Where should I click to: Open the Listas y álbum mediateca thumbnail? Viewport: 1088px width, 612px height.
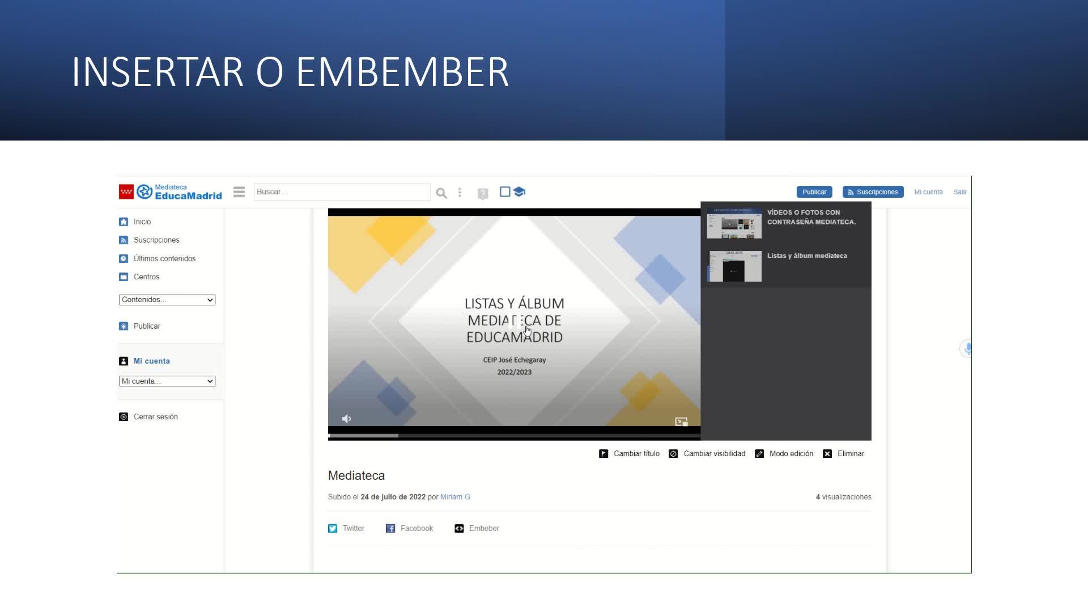[734, 266]
